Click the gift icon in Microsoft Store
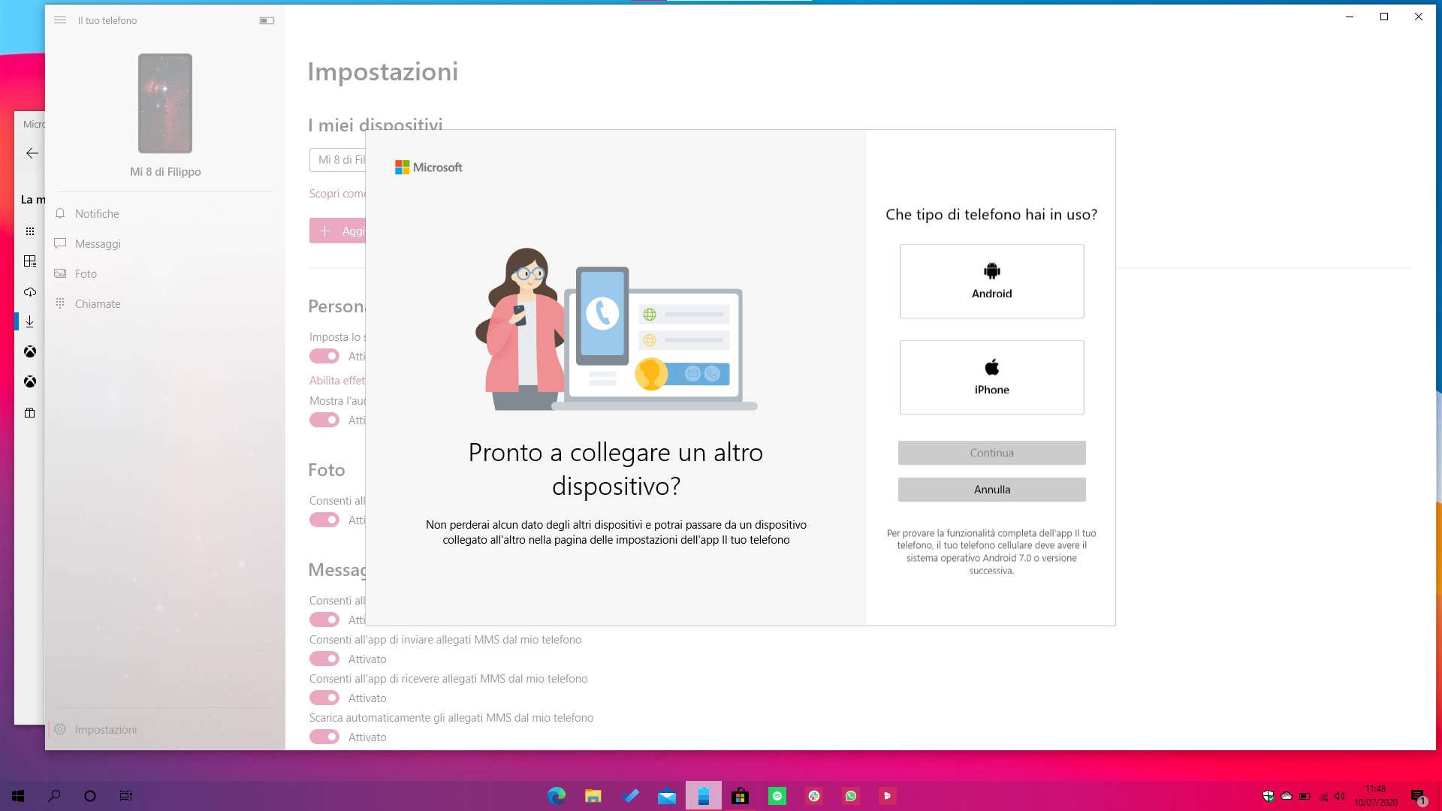This screenshot has height=811, width=1442. [x=30, y=412]
